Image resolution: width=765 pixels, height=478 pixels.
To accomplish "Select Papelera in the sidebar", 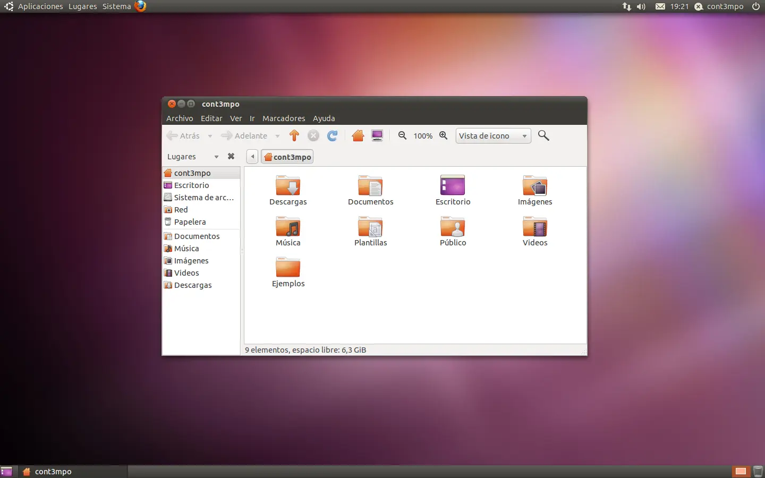I will 201,222.
